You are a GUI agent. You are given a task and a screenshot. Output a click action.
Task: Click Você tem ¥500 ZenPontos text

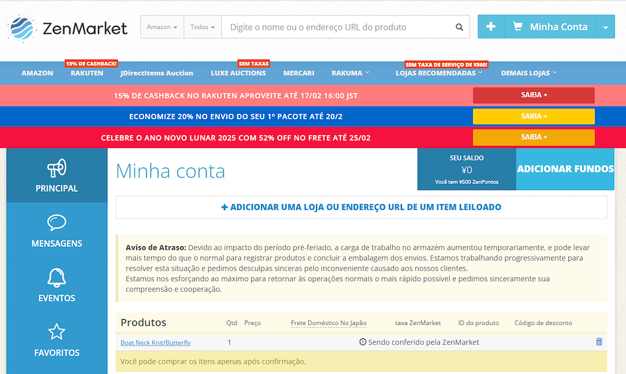[x=467, y=182]
